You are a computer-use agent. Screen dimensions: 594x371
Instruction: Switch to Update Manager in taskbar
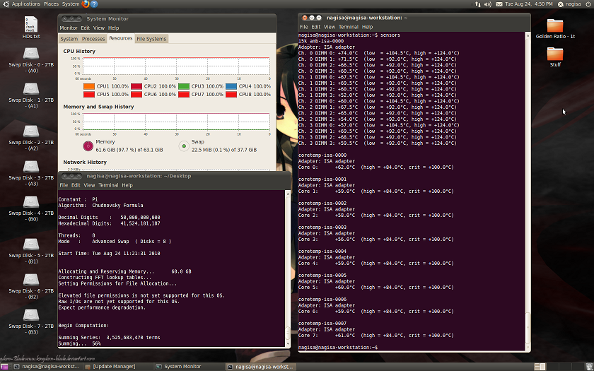[113, 367]
